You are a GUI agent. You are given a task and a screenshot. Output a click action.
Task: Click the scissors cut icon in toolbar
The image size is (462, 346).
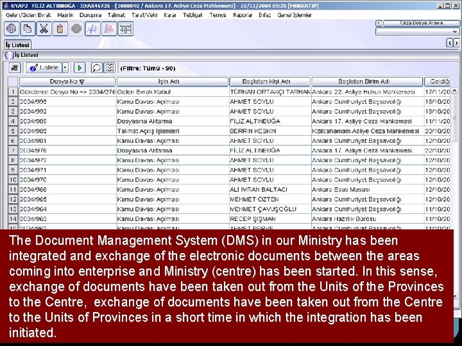[44, 29]
